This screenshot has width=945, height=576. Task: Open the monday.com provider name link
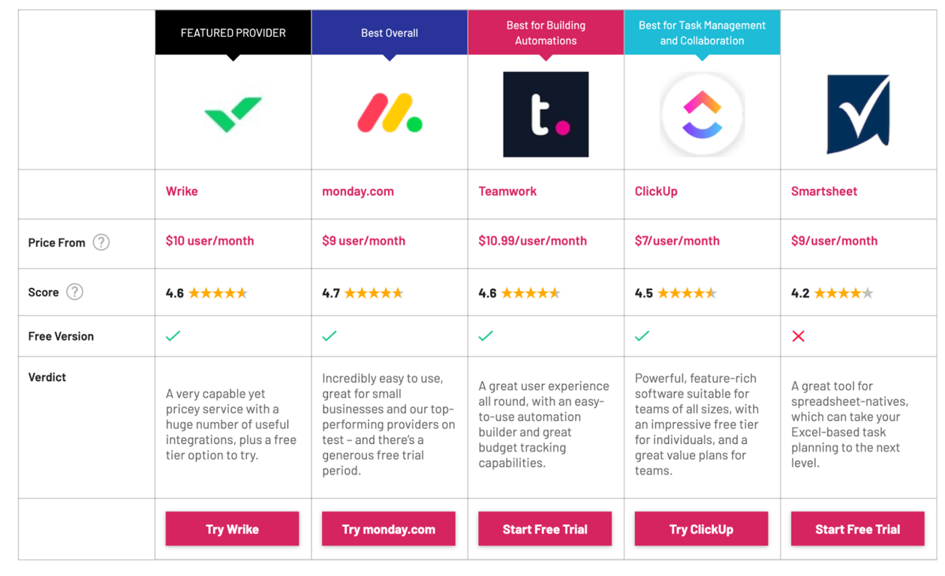(x=357, y=191)
